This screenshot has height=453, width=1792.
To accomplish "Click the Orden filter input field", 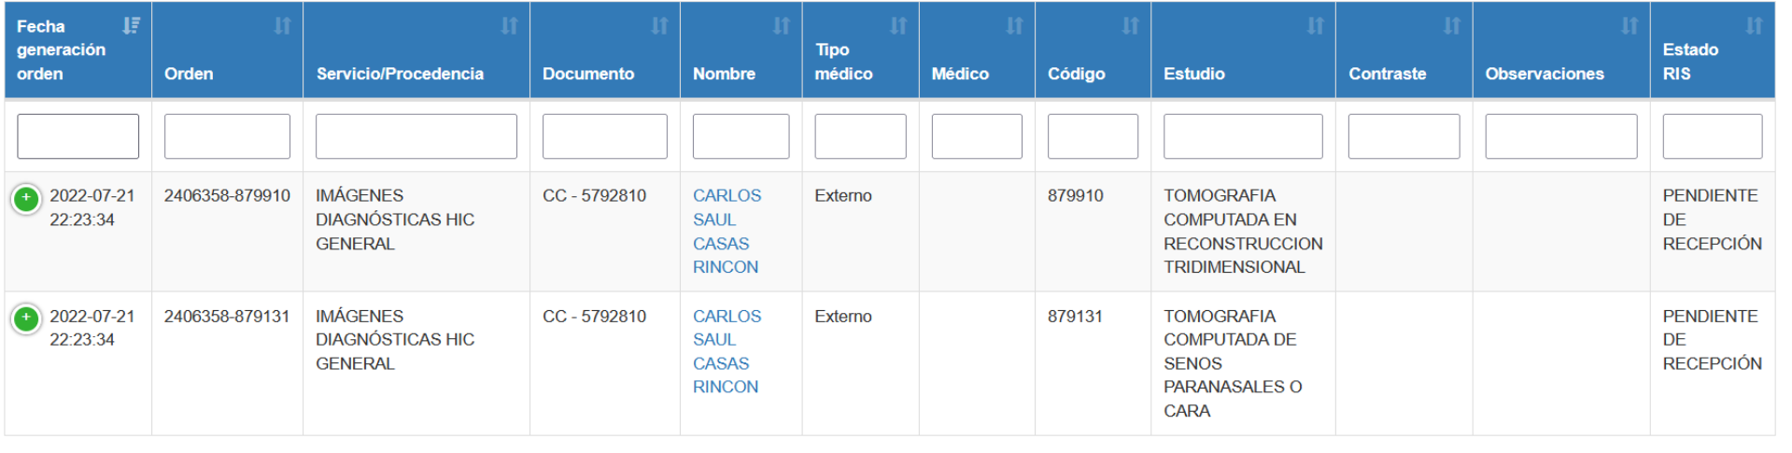I will pyautogui.click(x=227, y=136).
